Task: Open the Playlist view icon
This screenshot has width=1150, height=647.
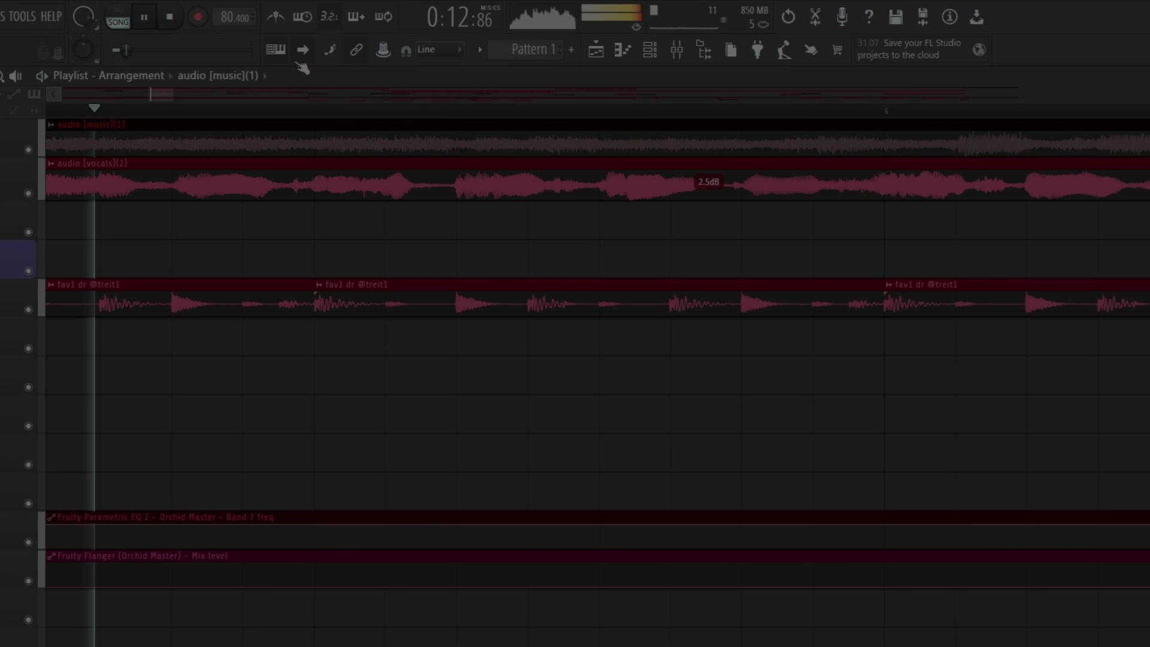Action: (x=596, y=50)
